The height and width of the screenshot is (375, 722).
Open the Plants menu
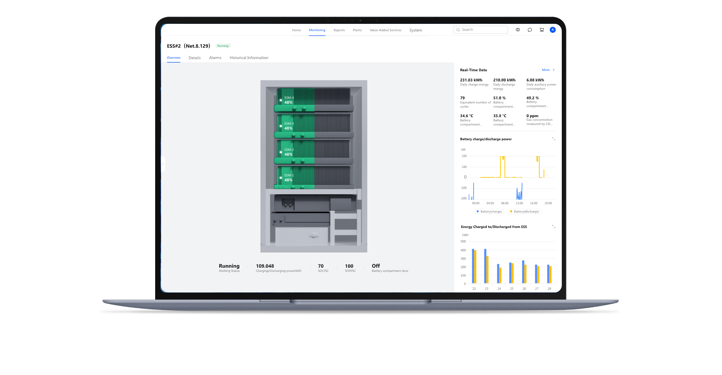click(357, 30)
